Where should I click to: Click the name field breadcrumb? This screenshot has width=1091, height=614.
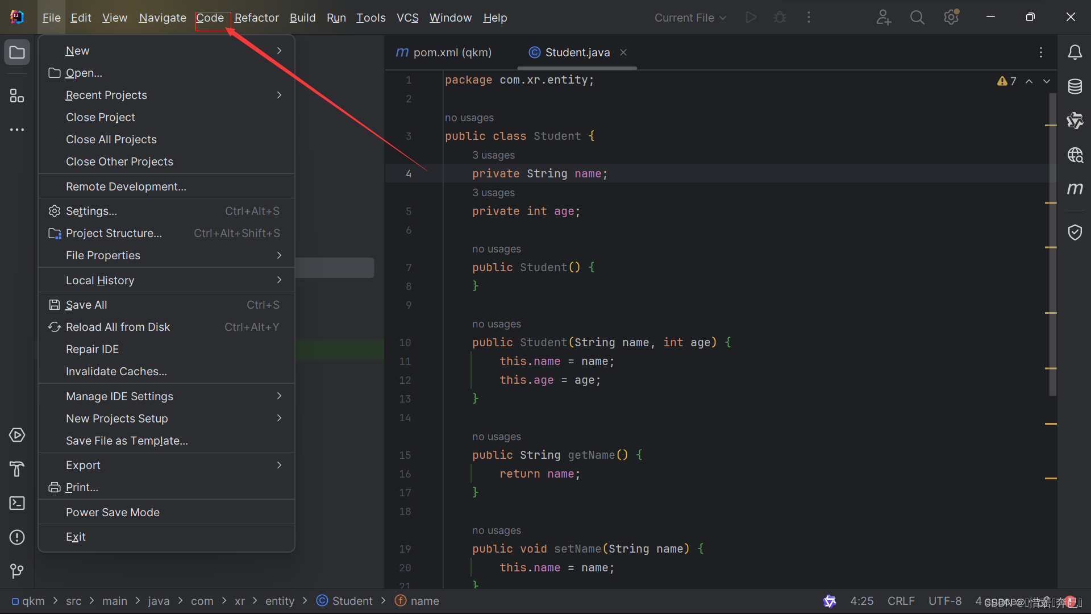click(x=417, y=601)
